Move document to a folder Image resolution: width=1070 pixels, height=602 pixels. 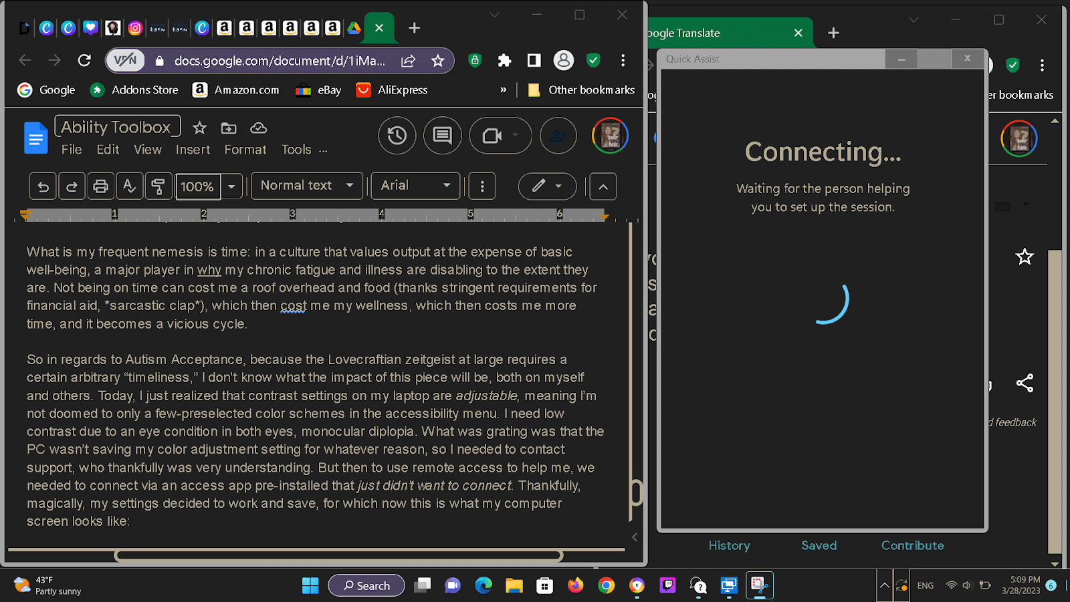point(228,127)
